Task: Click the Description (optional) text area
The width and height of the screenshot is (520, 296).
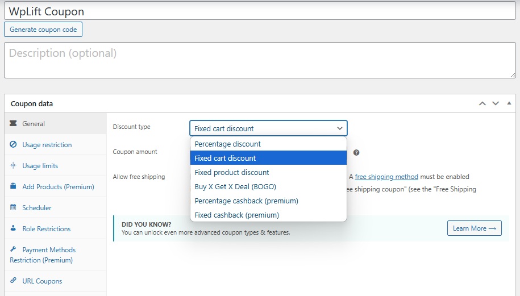Action: (x=260, y=60)
